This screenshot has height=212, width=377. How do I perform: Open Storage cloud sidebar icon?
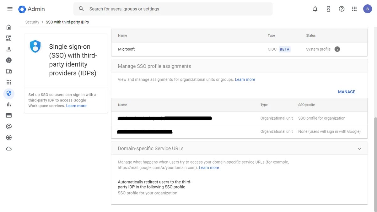pos(9,149)
